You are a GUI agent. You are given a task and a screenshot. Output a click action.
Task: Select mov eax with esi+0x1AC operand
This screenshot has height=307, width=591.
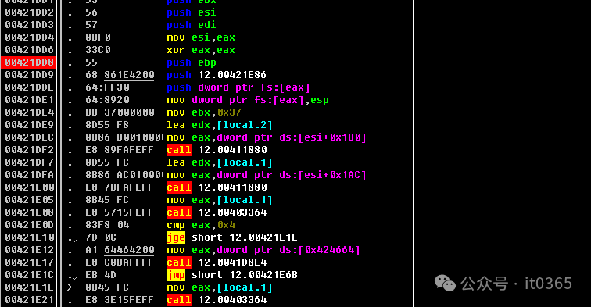(267, 175)
